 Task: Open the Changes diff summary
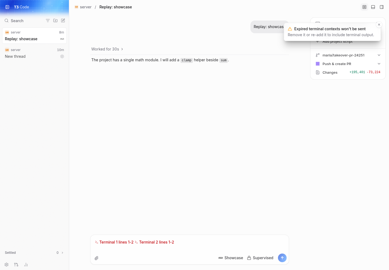click(x=348, y=72)
